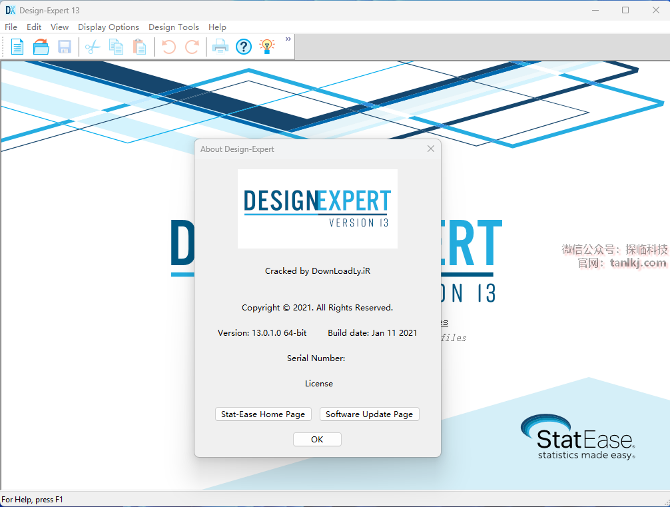Click the light bulb tips icon
Viewport: 670px width, 507px height.
pos(267,47)
